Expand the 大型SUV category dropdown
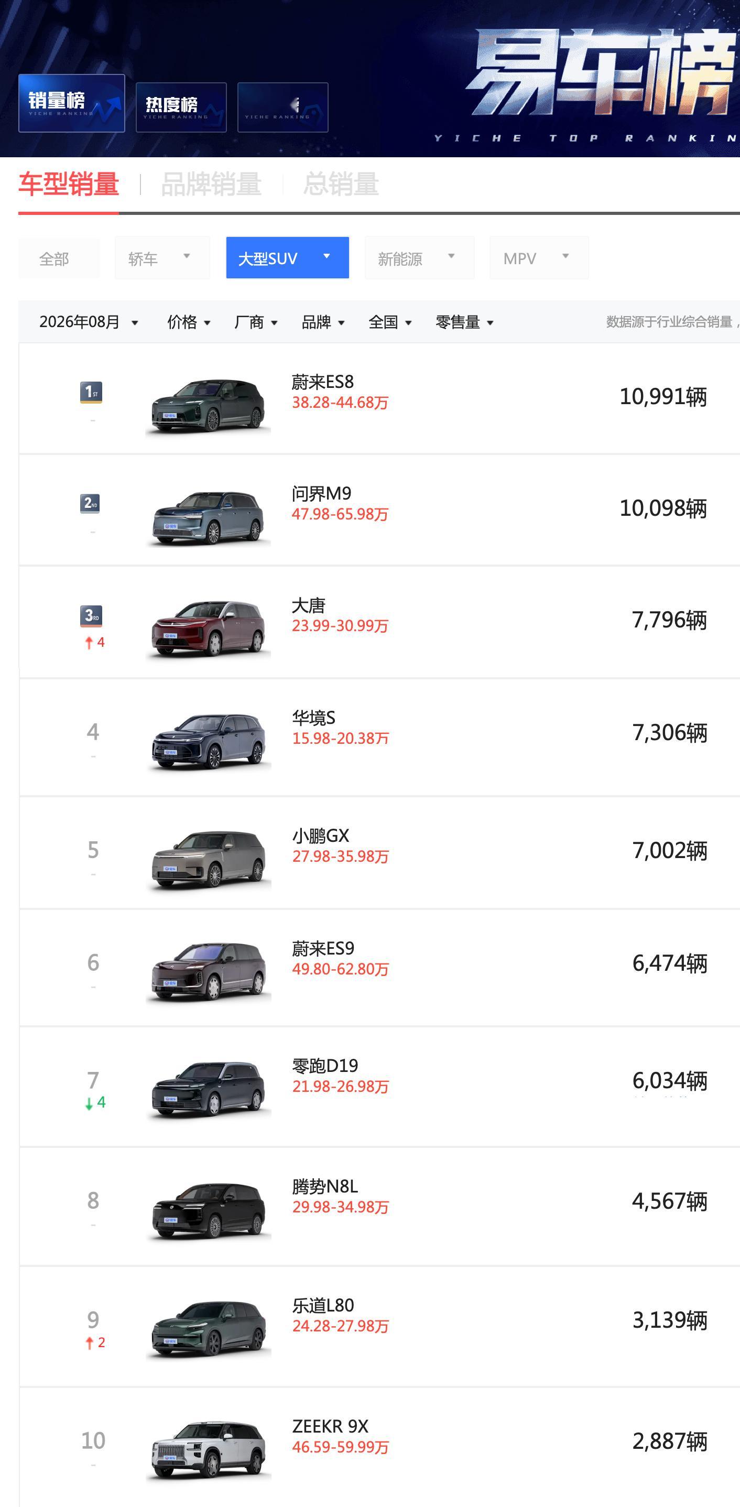740x1507 pixels. [287, 257]
